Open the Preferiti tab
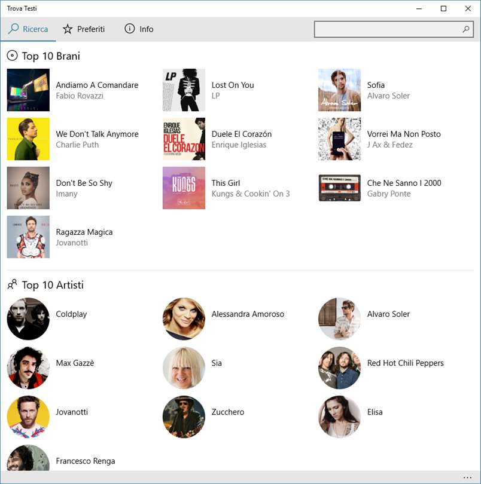 coord(84,29)
